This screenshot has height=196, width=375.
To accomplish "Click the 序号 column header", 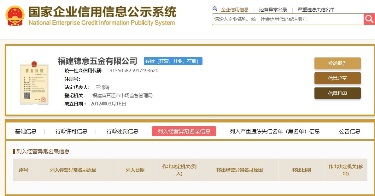I will (x=24, y=170).
